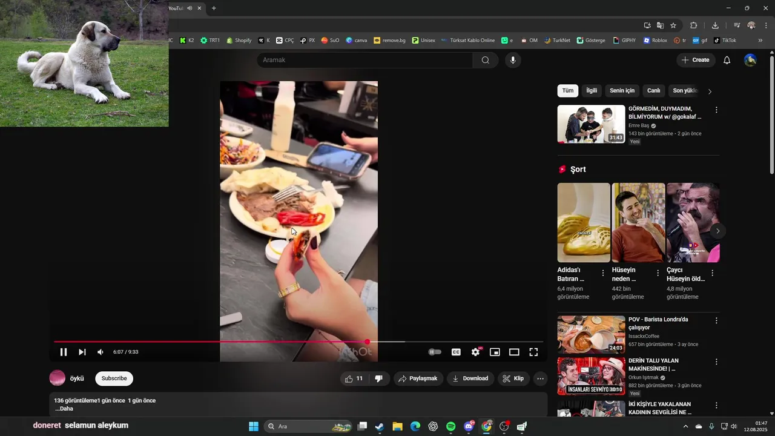
Task: Open options for Çaycı Hüseyin short
Action: point(712,273)
